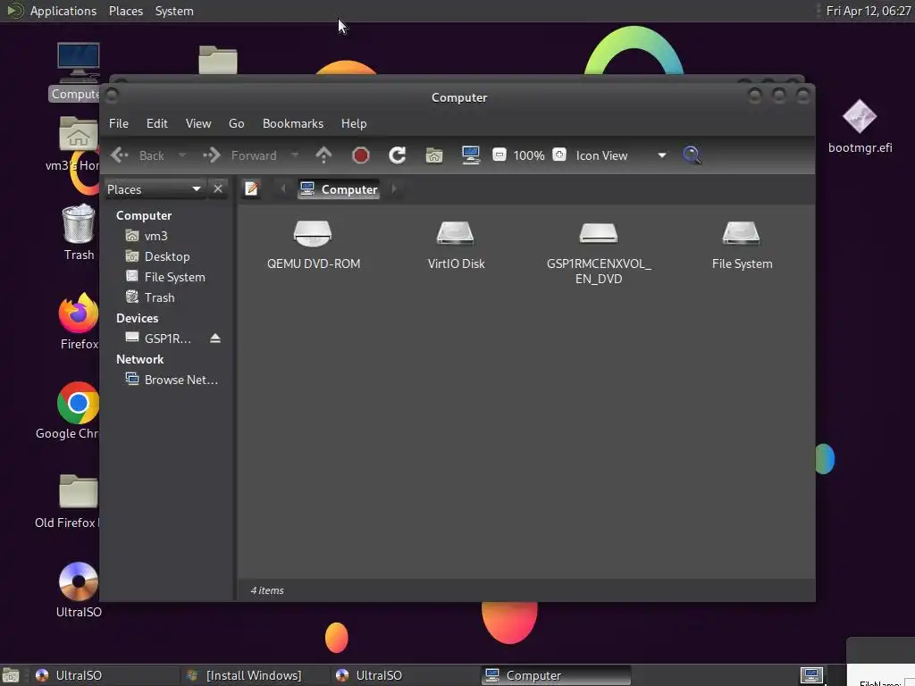This screenshot has height=686, width=915.
Task: Click the Computer taskbar entry
Action: (x=556, y=675)
